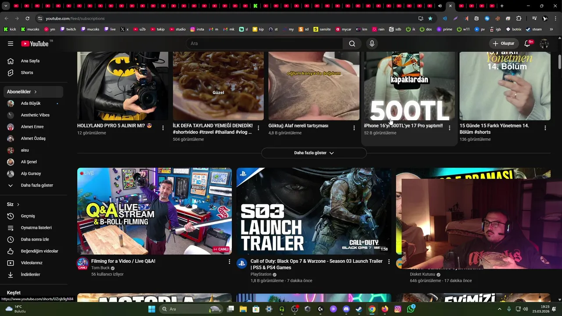
Task: Open the Chrome three-dot menu
Action: coord(555,18)
